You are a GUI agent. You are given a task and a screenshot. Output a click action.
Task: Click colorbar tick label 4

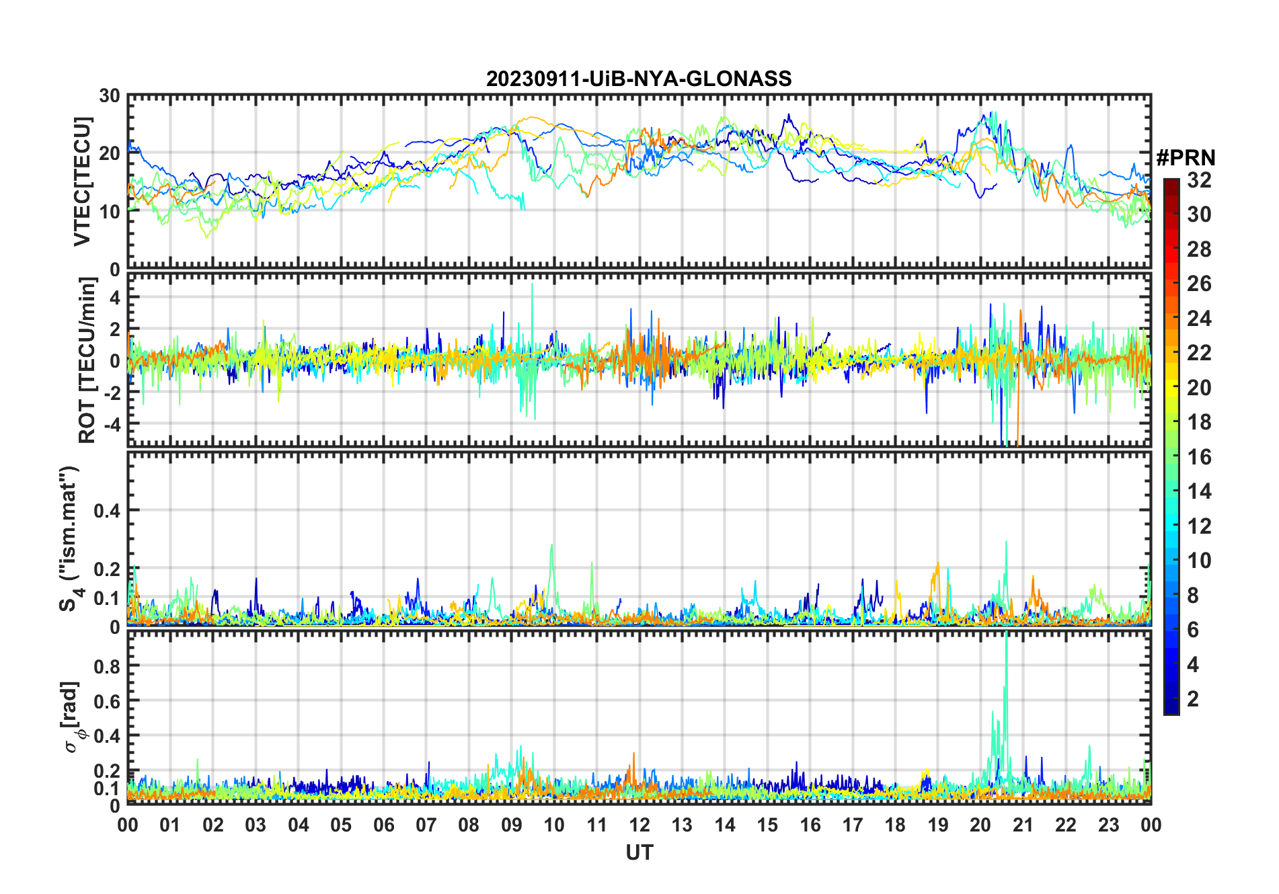point(1193,665)
